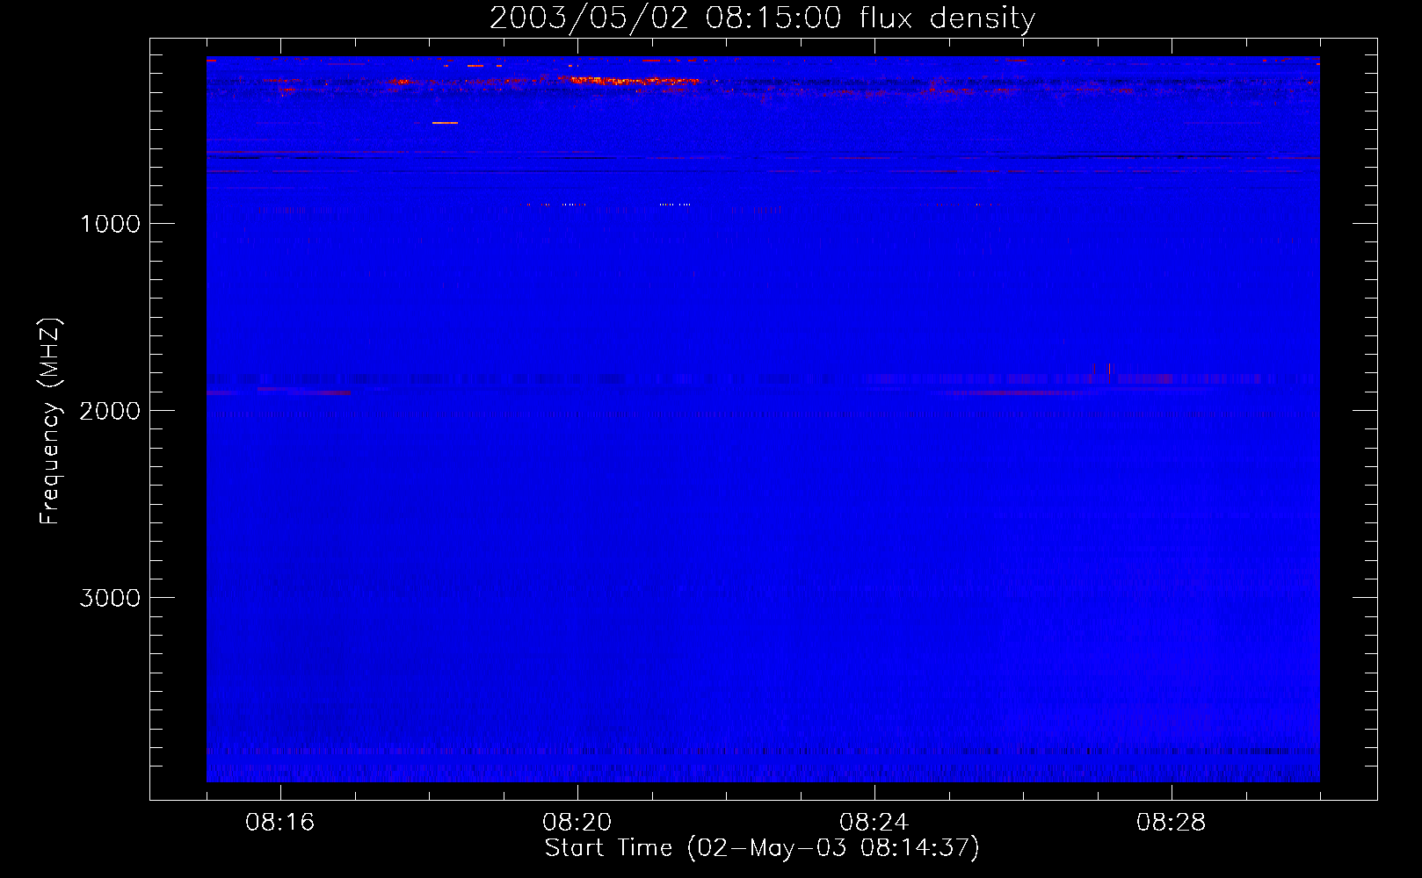This screenshot has height=878, width=1422.
Task: Select the 08:24 time tick label
Action: 874,823
